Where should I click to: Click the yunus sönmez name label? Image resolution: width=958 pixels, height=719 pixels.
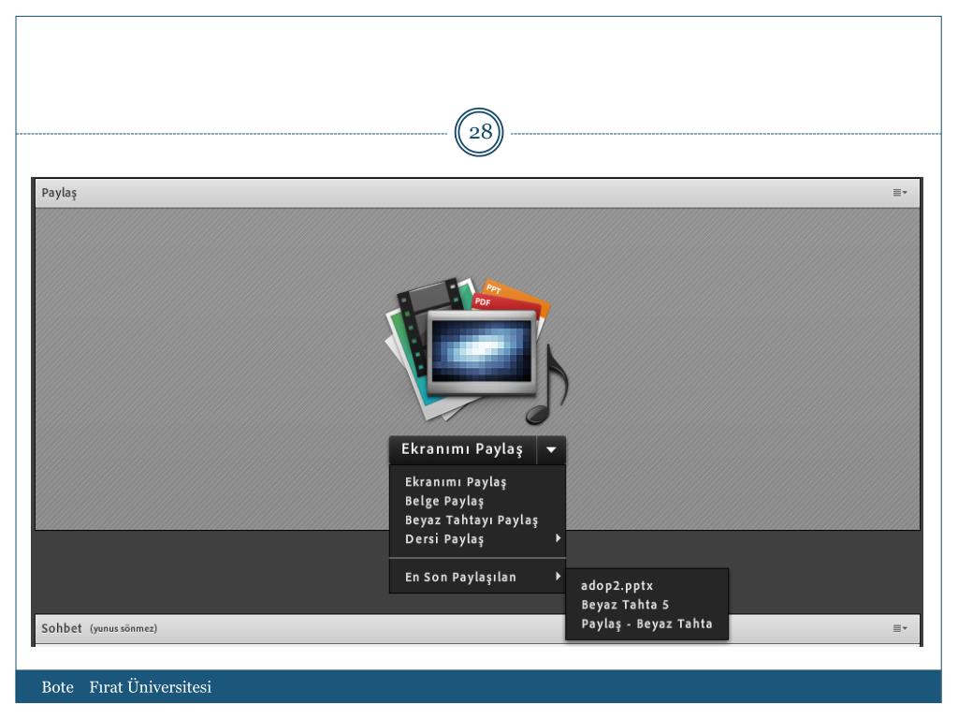click(123, 628)
